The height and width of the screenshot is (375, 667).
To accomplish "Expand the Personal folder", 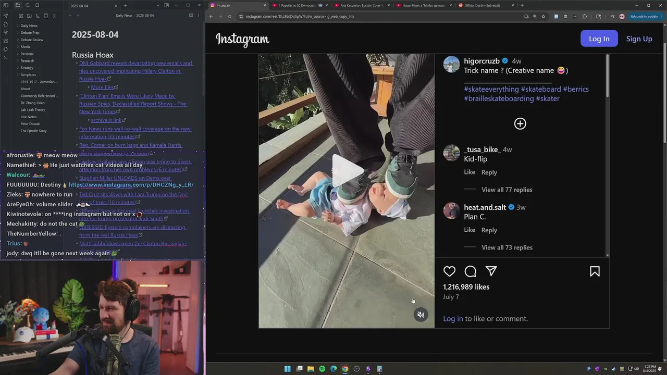I will point(27,54).
